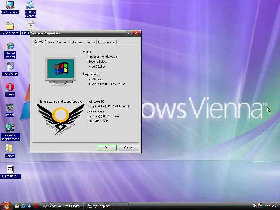This screenshot has height=210, width=280.
Task: Open the Games folder shortcut
Action: point(10,151)
